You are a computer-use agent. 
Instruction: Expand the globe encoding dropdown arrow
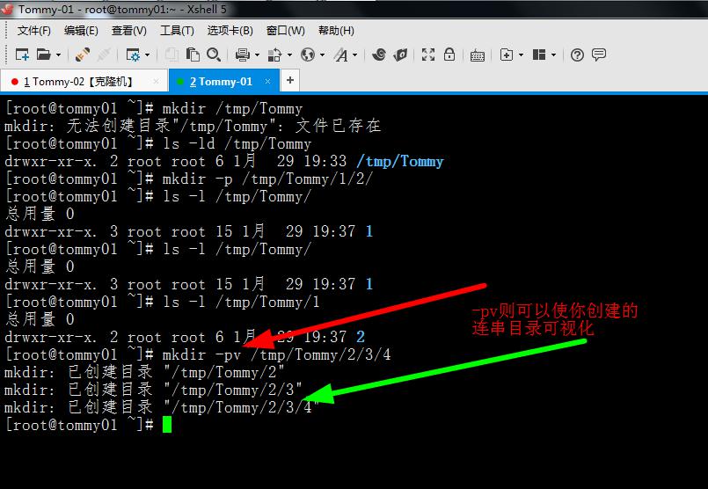[323, 55]
